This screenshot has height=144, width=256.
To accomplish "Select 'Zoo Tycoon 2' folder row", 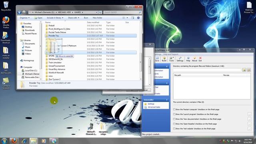I will coord(91,79).
